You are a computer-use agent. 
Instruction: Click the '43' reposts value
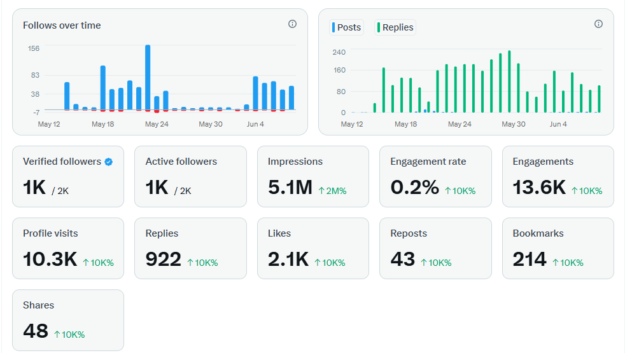pos(403,259)
